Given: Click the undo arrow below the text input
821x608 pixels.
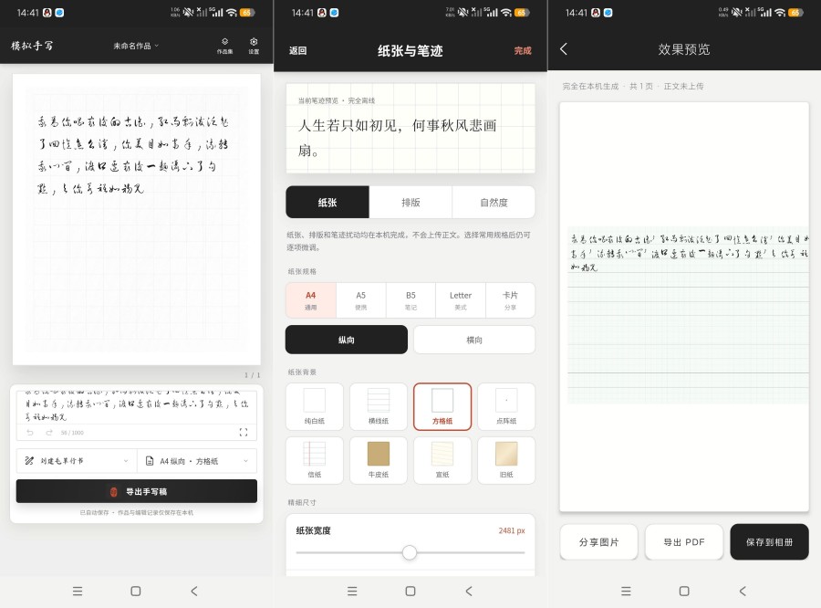Looking at the screenshot, I should pyautogui.click(x=30, y=433).
